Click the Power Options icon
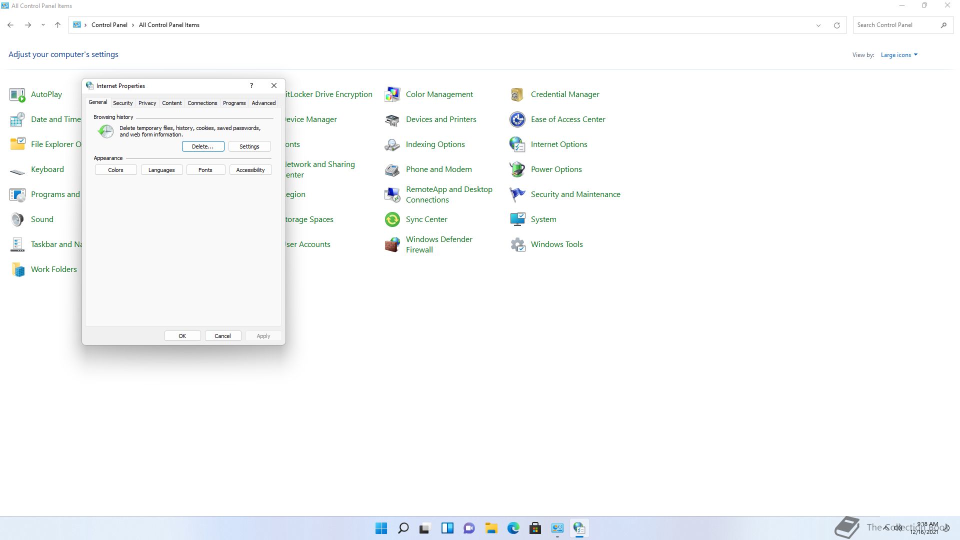This screenshot has height=540, width=960. 517,169
